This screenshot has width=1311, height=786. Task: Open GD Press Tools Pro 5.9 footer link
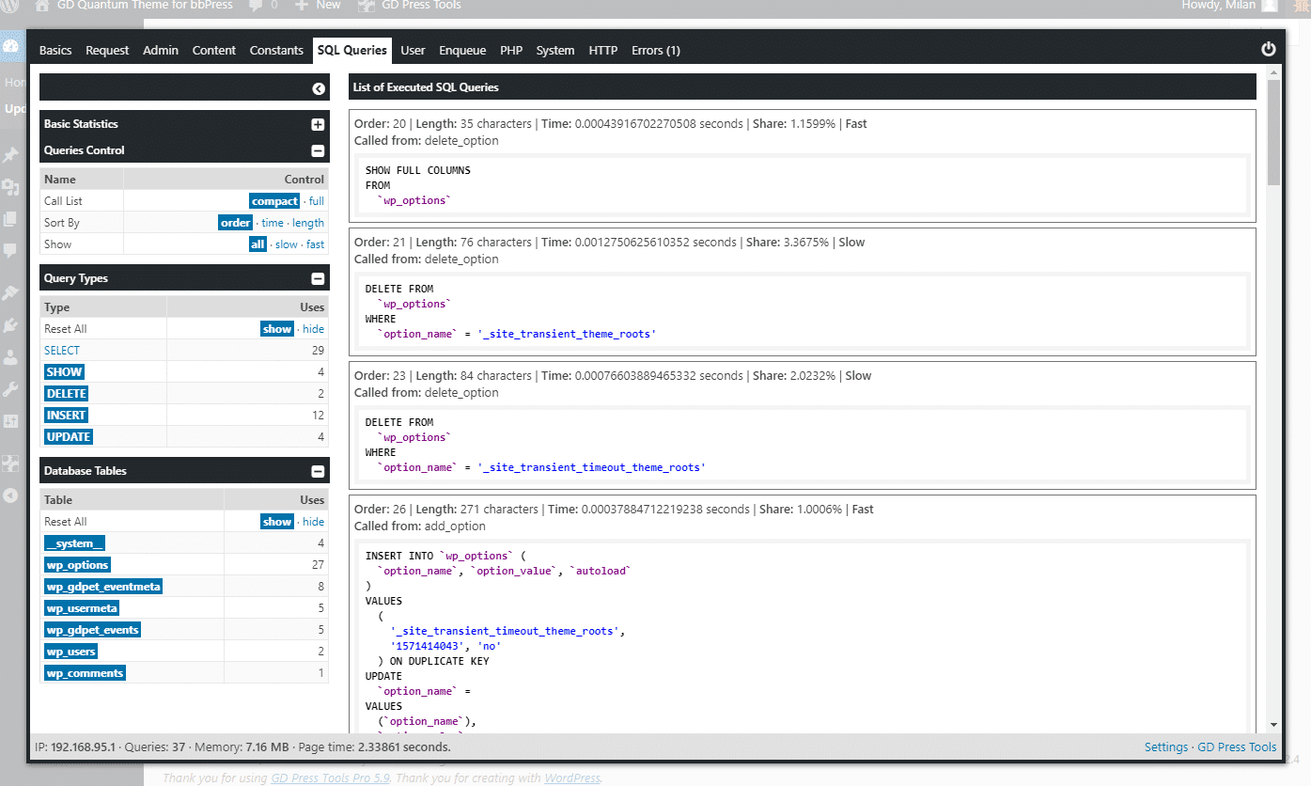(x=331, y=778)
